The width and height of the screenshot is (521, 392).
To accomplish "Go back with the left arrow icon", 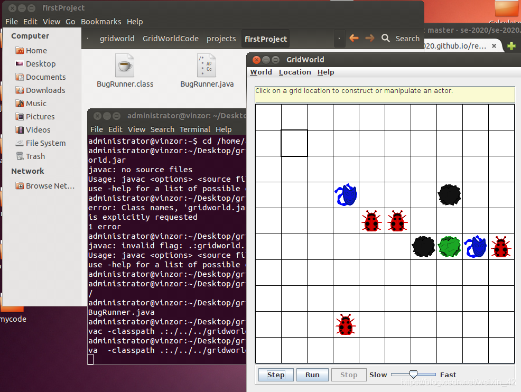I will 354,38.
